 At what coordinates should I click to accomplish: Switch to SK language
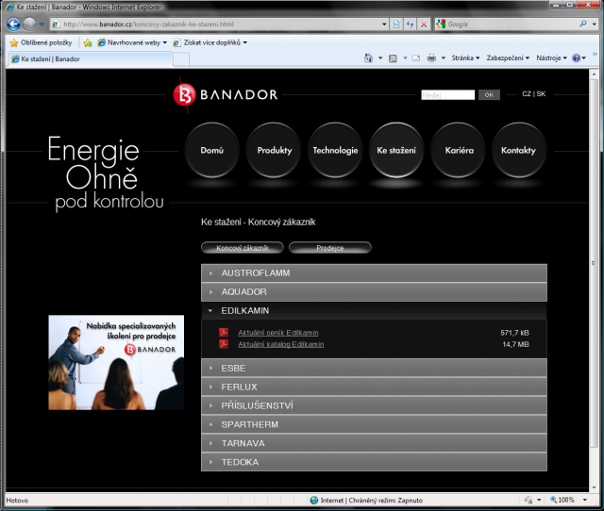pos(541,94)
